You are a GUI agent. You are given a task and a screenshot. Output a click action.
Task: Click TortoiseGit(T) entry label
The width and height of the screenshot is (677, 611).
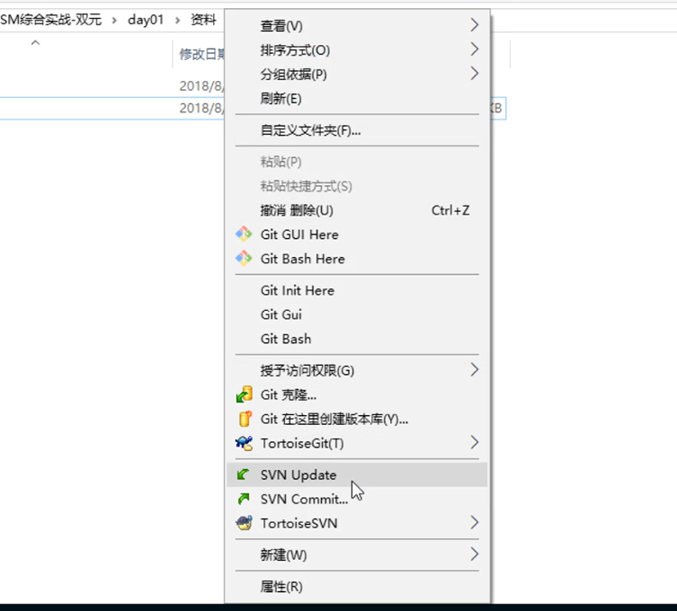302,443
